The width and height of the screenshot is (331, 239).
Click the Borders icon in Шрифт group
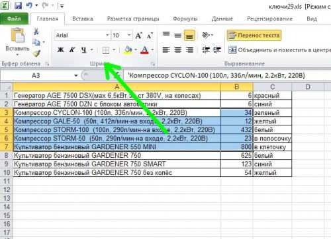(x=106, y=50)
